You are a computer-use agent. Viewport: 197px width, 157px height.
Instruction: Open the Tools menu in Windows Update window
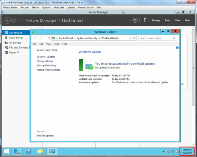[x=57, y=44]
